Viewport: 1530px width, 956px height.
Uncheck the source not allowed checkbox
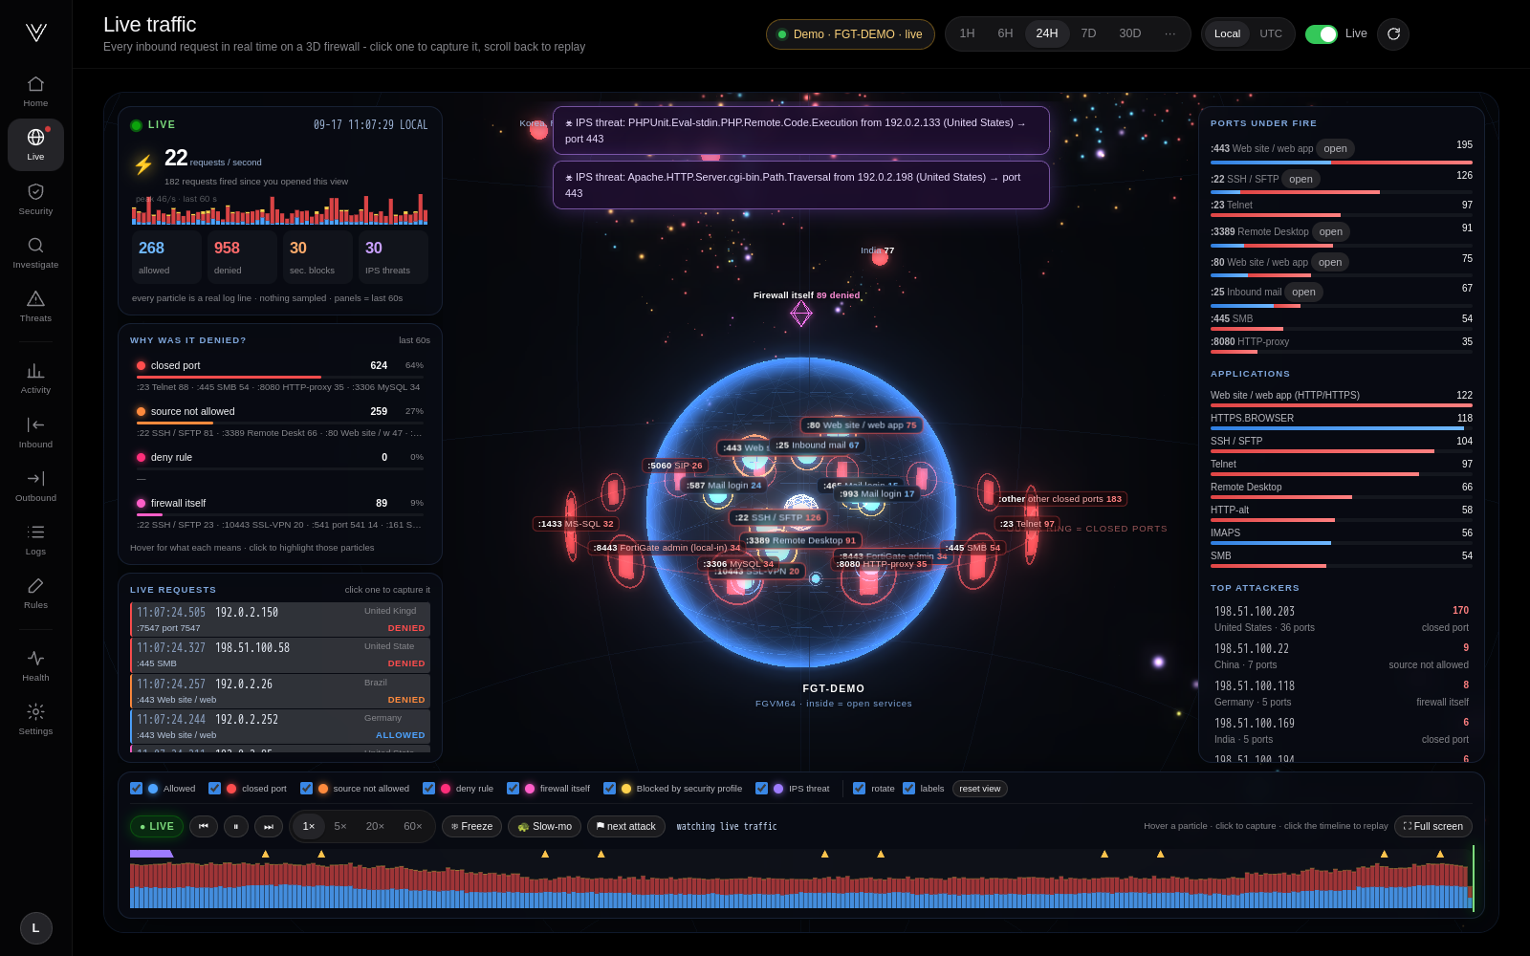(306, 789)
